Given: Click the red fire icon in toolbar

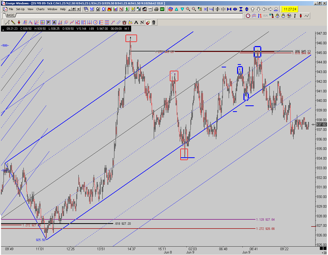Looking at the screenshot, I should point(109,9).
